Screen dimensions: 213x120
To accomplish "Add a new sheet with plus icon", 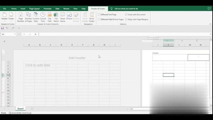I will (x=32, y=109).
